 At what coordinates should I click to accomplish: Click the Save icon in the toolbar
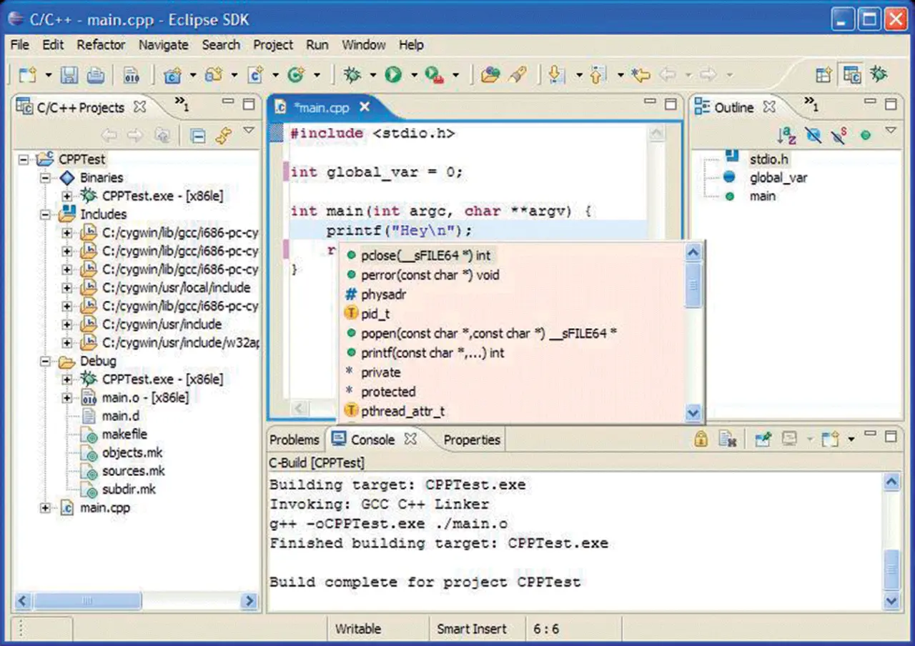[x=69, y=75]
